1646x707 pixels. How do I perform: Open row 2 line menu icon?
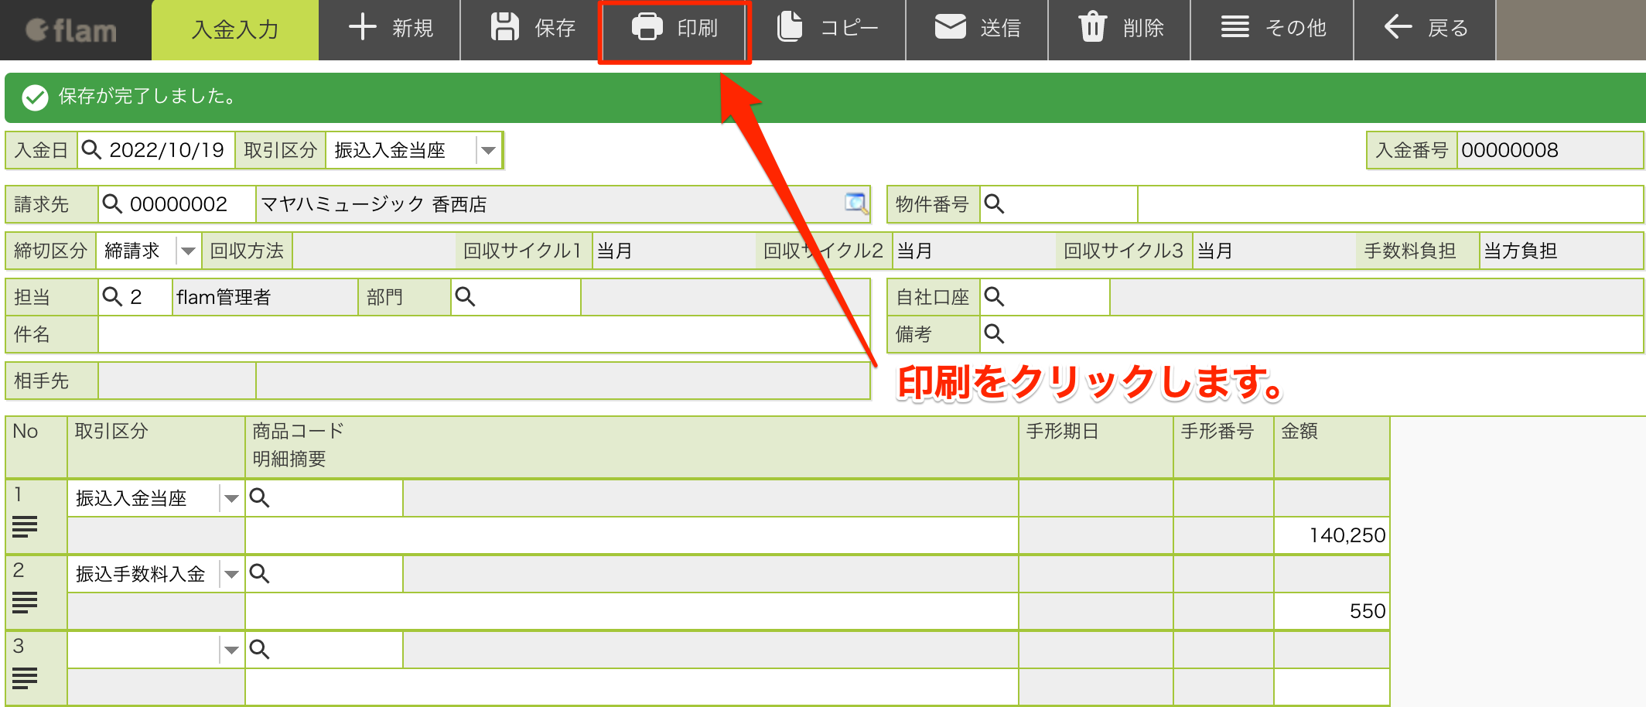(x=25, y=603)
